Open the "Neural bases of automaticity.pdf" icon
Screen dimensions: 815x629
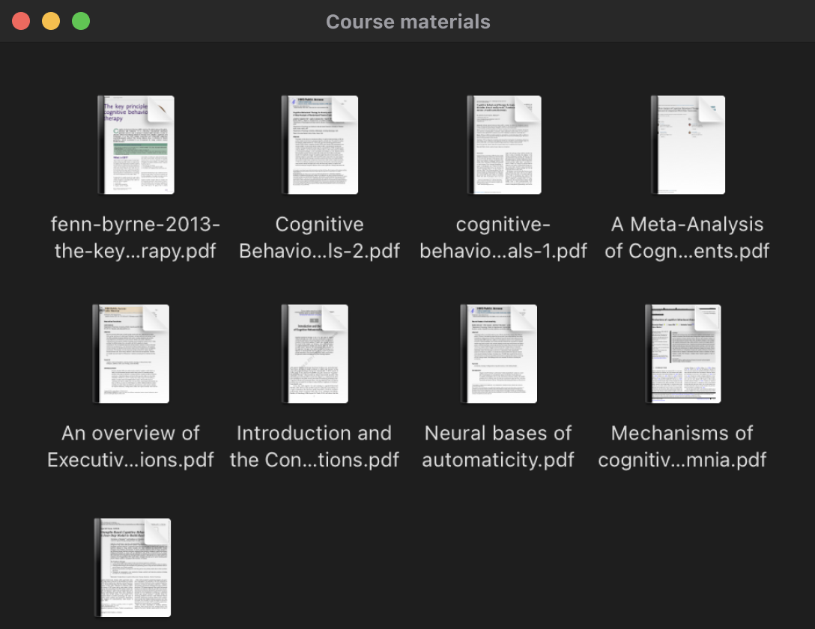click(497, 353)
